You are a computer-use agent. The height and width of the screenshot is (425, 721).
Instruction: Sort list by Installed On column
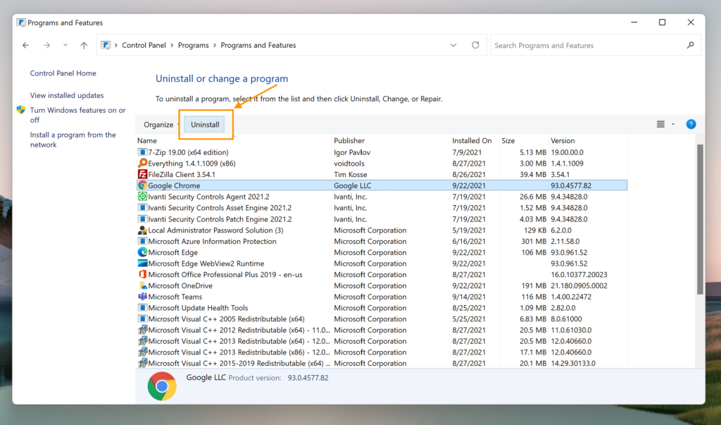(x=472, y=141)
